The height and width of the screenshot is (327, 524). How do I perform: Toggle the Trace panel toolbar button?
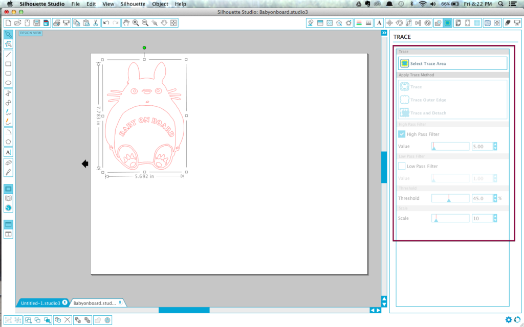[447, 23]
